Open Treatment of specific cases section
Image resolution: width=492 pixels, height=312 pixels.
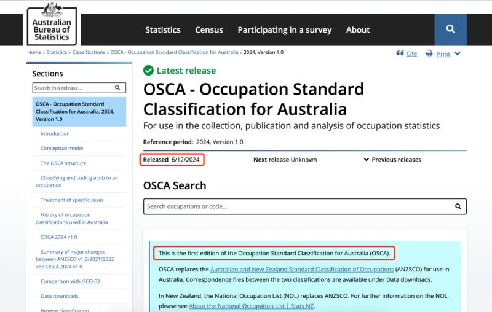[72, 200]
